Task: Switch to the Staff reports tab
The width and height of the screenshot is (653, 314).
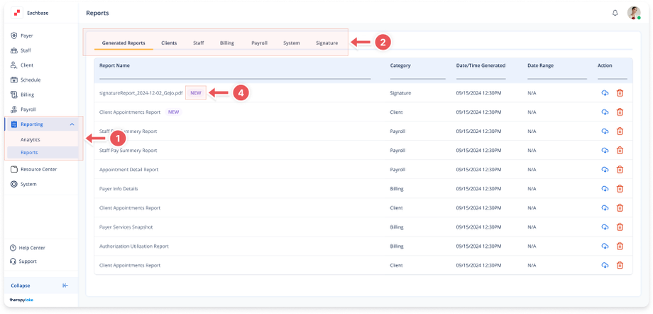Action: (199, 43)
